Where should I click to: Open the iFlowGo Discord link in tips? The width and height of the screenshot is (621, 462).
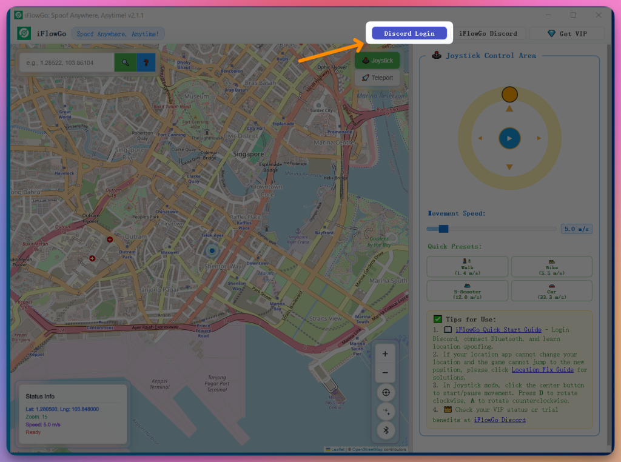(x=500, y=420)
